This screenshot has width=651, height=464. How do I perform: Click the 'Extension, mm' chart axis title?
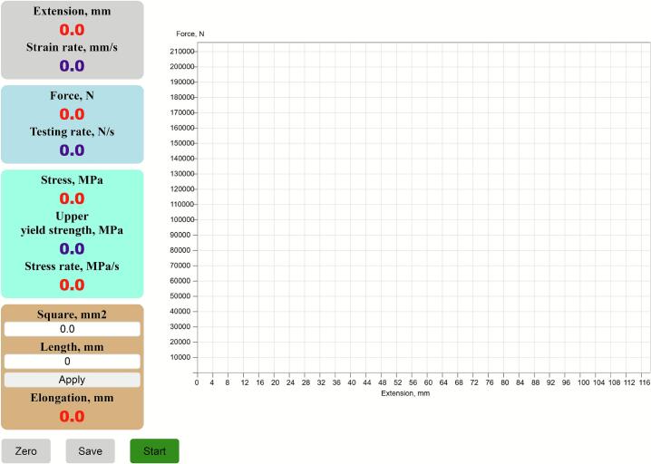(405, 393)
